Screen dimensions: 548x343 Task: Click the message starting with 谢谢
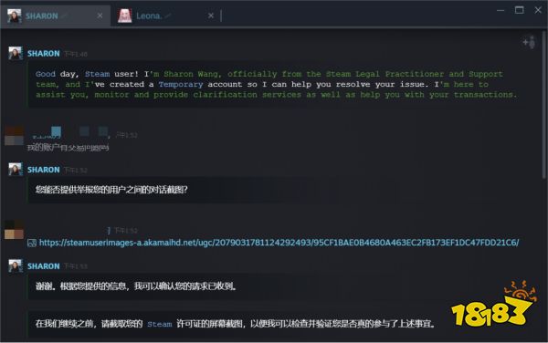tap(136, 286)
